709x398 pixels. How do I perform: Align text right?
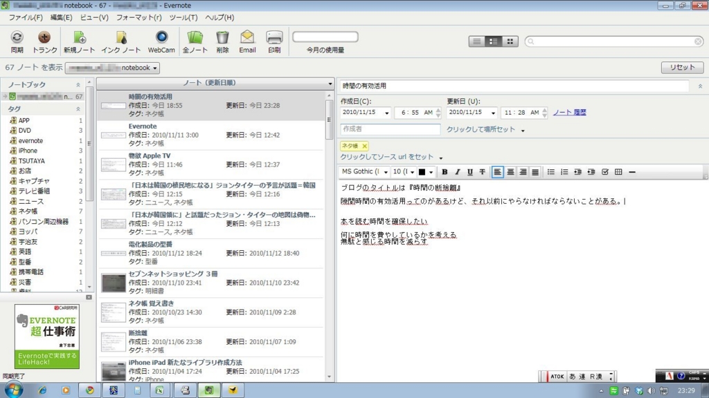click(x=523, y=172)
